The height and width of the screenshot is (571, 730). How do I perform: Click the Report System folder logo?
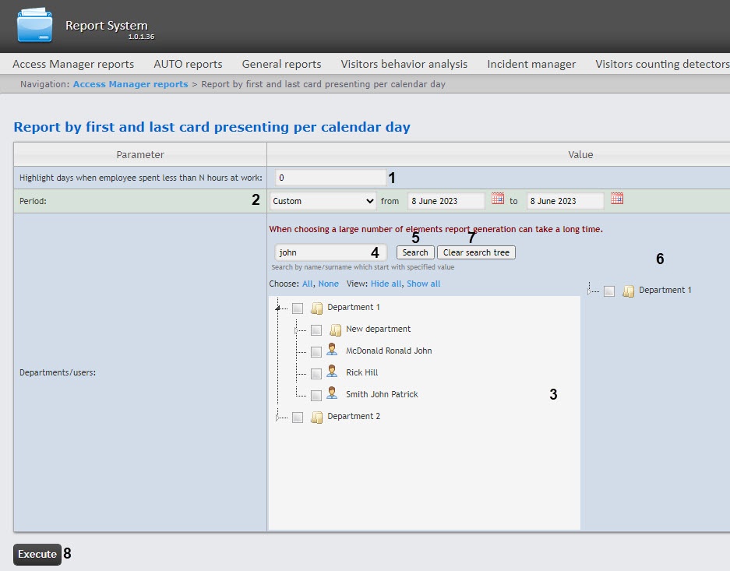click(x=35, y=26)
